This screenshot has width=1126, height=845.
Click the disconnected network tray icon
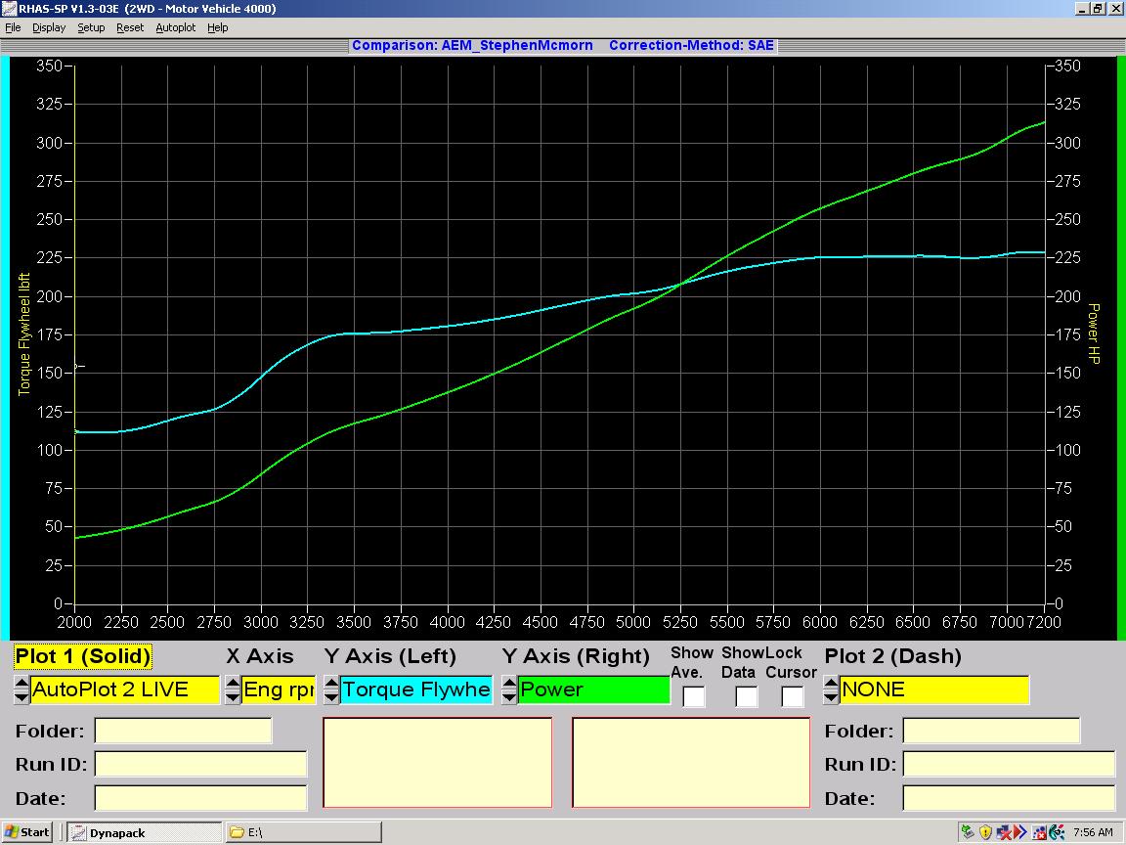(1004, 832)
